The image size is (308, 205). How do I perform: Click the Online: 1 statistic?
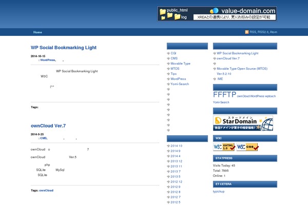pyautogui.click(x=219, y=176)
